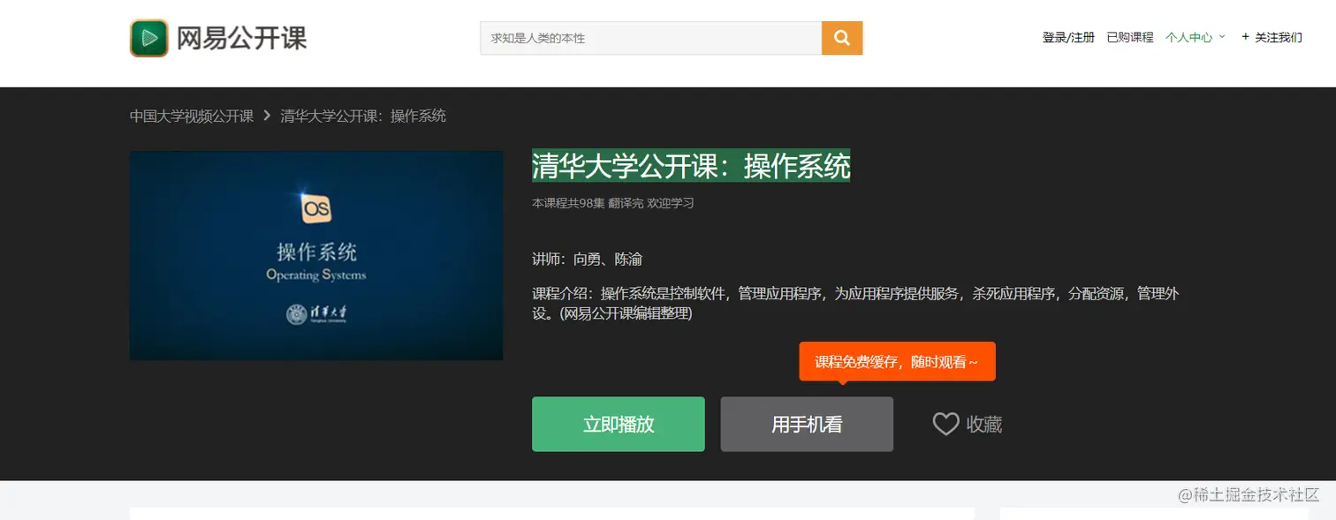The width and height of the screenshot is (1336, 520).
Task: Focus the search box 求知是人类的本性
Action: click(651, 38)
